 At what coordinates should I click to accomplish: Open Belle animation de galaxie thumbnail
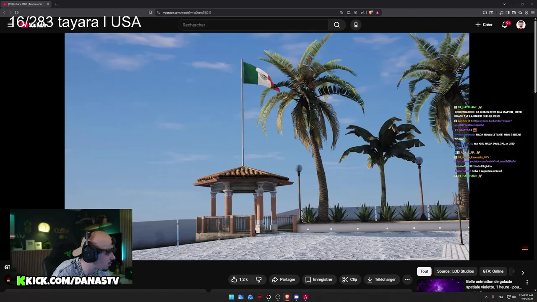[x=440, y=286]
